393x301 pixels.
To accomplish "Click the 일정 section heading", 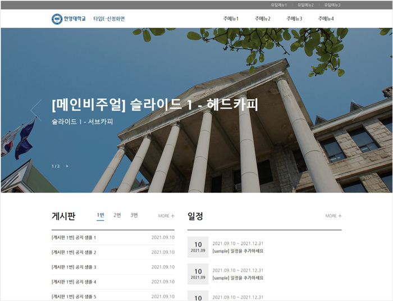I will [195, 216].
